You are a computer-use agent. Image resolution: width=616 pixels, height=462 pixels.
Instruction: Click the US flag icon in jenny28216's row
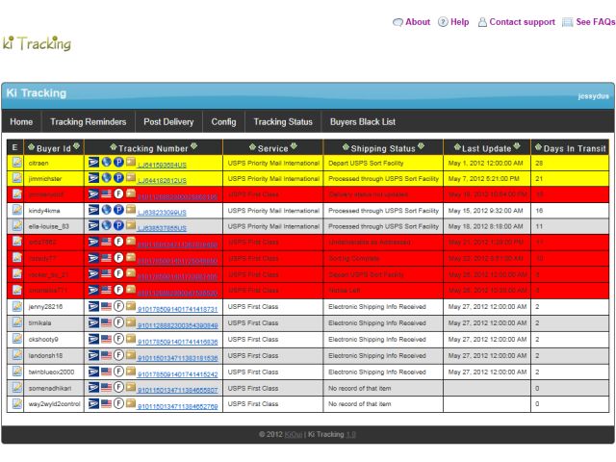pyautogui.click(x=106, y=306)
